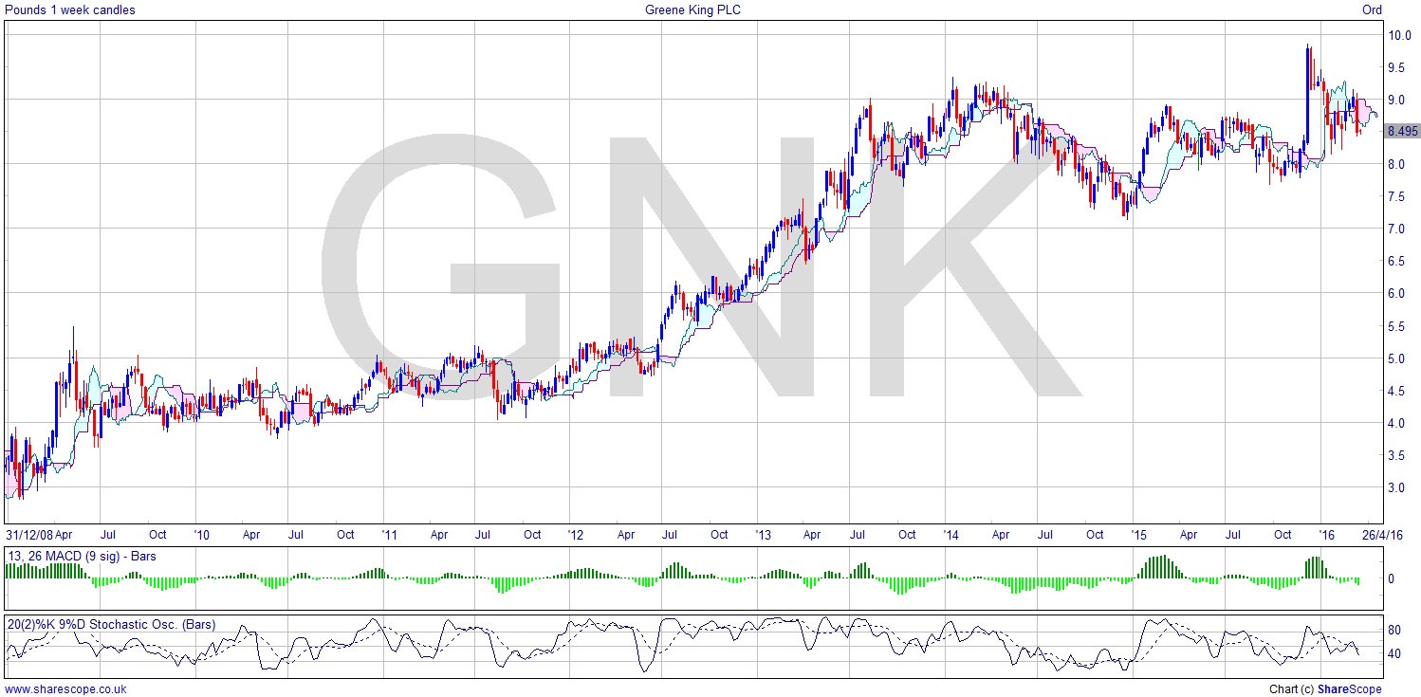1421x697 pixels.
Task: Click the '11 year marker on date axis
Action: [x=390, y=534]
